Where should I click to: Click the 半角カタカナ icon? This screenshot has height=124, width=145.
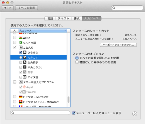[x=25, y=67]
